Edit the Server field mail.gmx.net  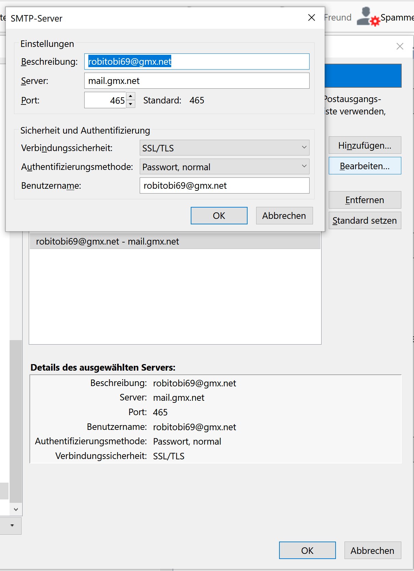point(197,81)
